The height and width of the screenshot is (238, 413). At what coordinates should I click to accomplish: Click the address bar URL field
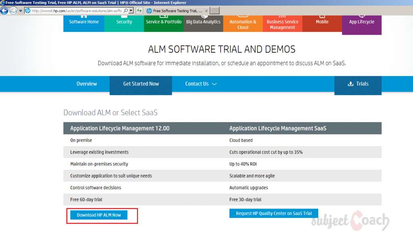(x=77, y=11)
